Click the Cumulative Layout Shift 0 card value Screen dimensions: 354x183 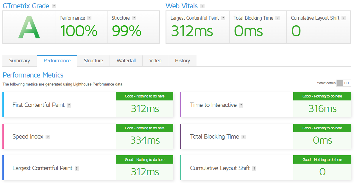tap(322, 172)
